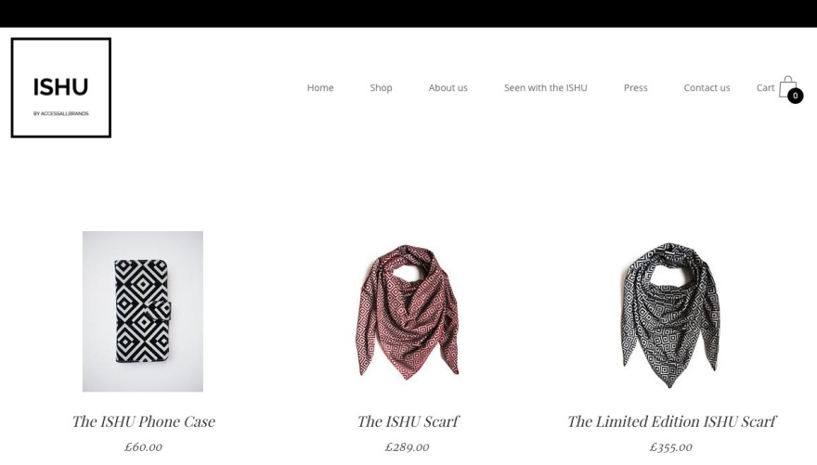Click the Cart text link
817x465 pixels.
coord(765,87)
